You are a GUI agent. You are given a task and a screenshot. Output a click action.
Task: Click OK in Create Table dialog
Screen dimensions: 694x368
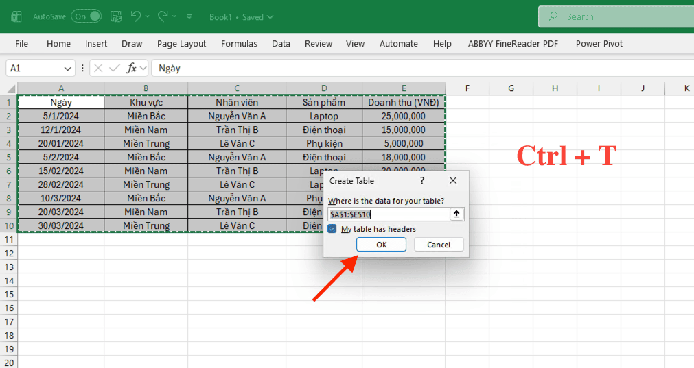click(x=381, y=245)
